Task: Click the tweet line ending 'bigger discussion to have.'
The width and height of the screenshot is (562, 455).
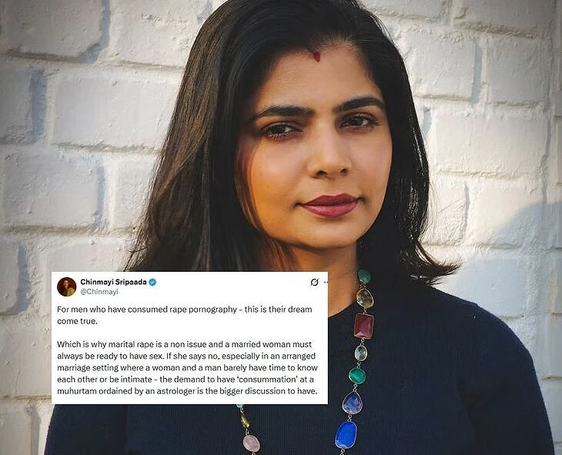Action: (187, 391)
